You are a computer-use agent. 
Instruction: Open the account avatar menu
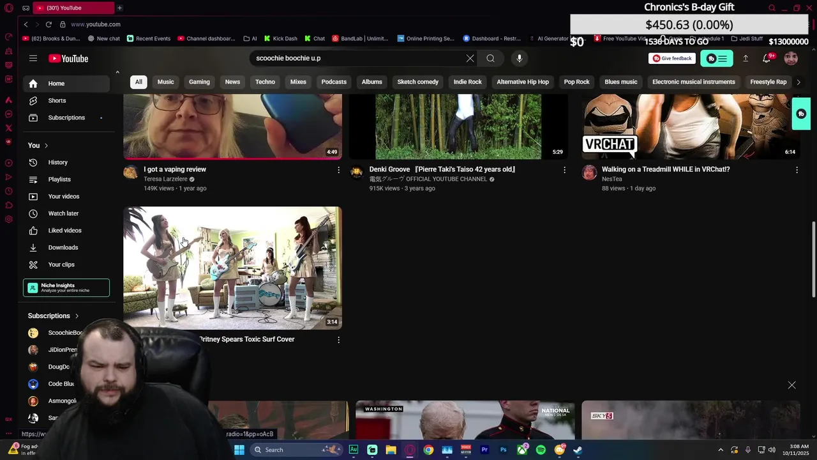791,58
